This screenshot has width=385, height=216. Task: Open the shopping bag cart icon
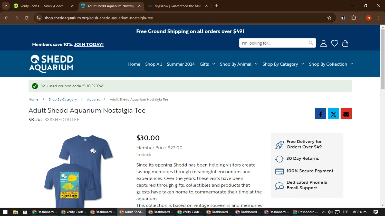[x=345, y=43]
